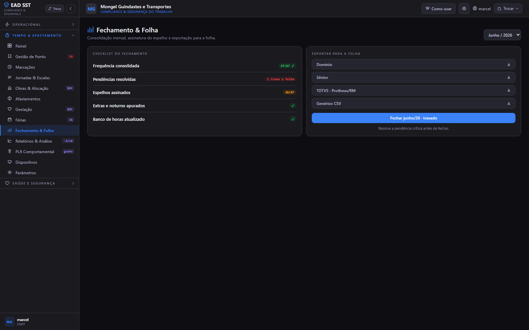Image resolution: width=529 pixels, height=330 pixels.
Task: Click the Dispositivos monitor icon
Action: (x=10, y=162)
